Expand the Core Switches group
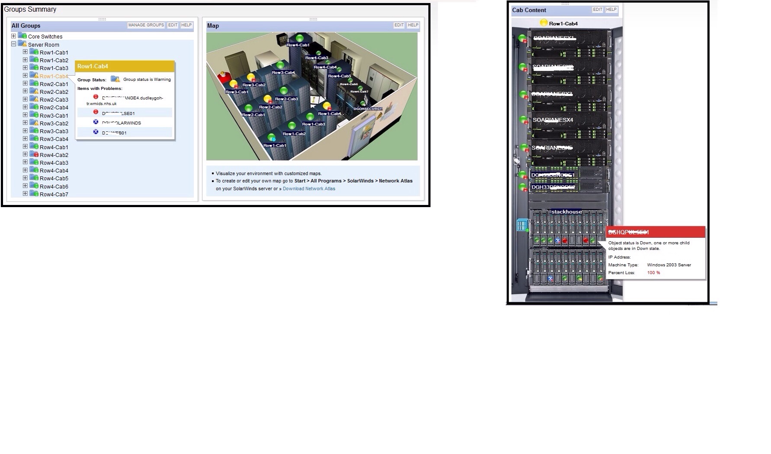 [13, 36]
